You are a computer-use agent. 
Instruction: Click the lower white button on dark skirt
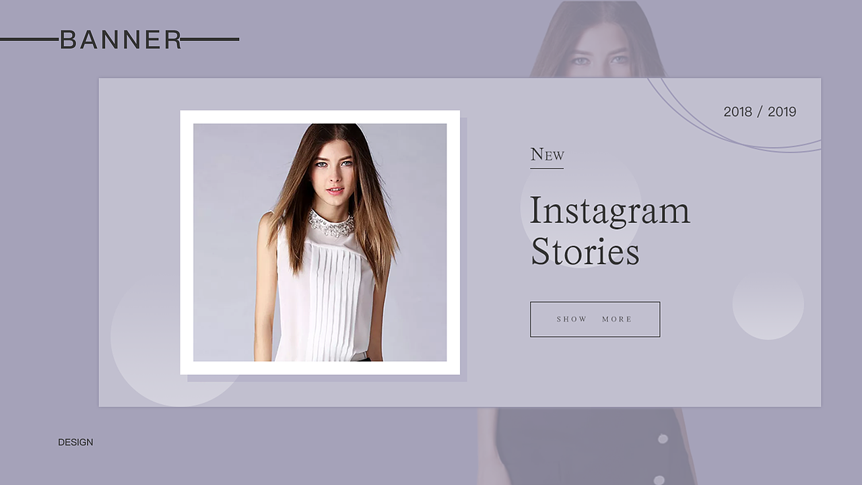pos(659,480)
